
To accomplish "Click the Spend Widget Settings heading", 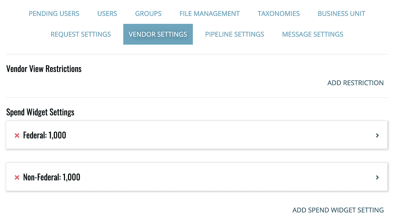I will point(40,112).
